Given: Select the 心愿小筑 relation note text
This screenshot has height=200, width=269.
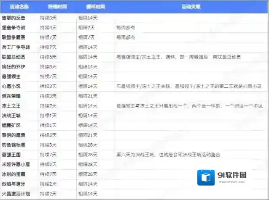Looking at the screenshot, I should (x=189, y=86).
